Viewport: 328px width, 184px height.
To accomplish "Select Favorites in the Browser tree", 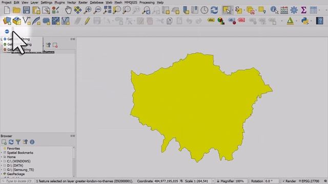I will pos(13,149).
